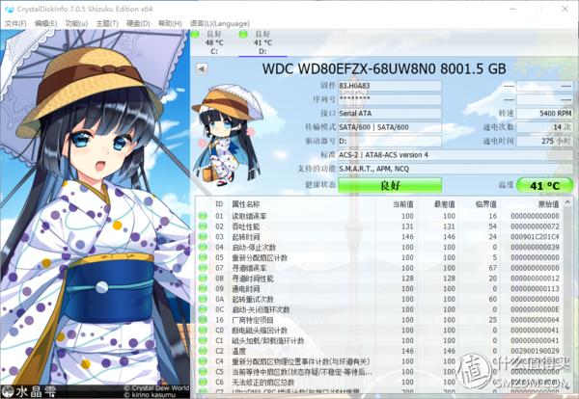Click the green 良好 health status button
This screenshot has height=399, width=579.
point(390,185)
